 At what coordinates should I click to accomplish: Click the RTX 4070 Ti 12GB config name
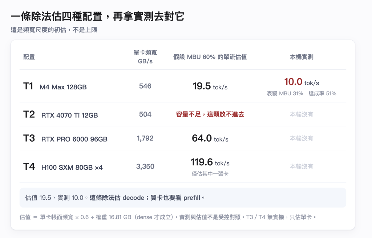click(69, 115)
